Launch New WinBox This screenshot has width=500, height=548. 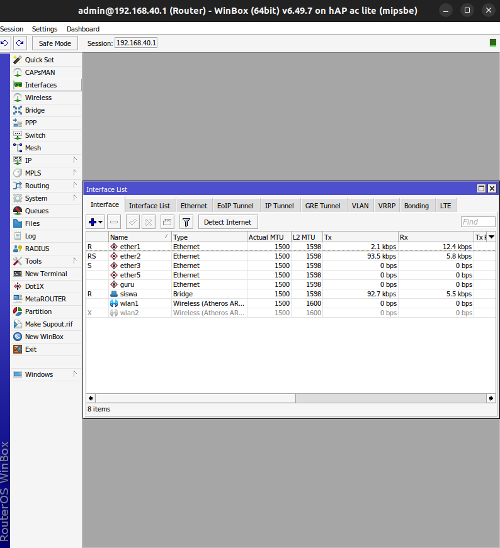(46, 337)
